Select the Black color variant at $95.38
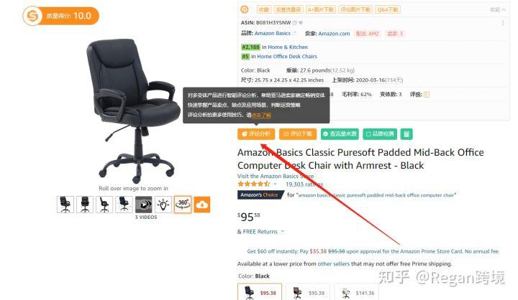This screenshot has height=300, width=518. coord(260,292)
